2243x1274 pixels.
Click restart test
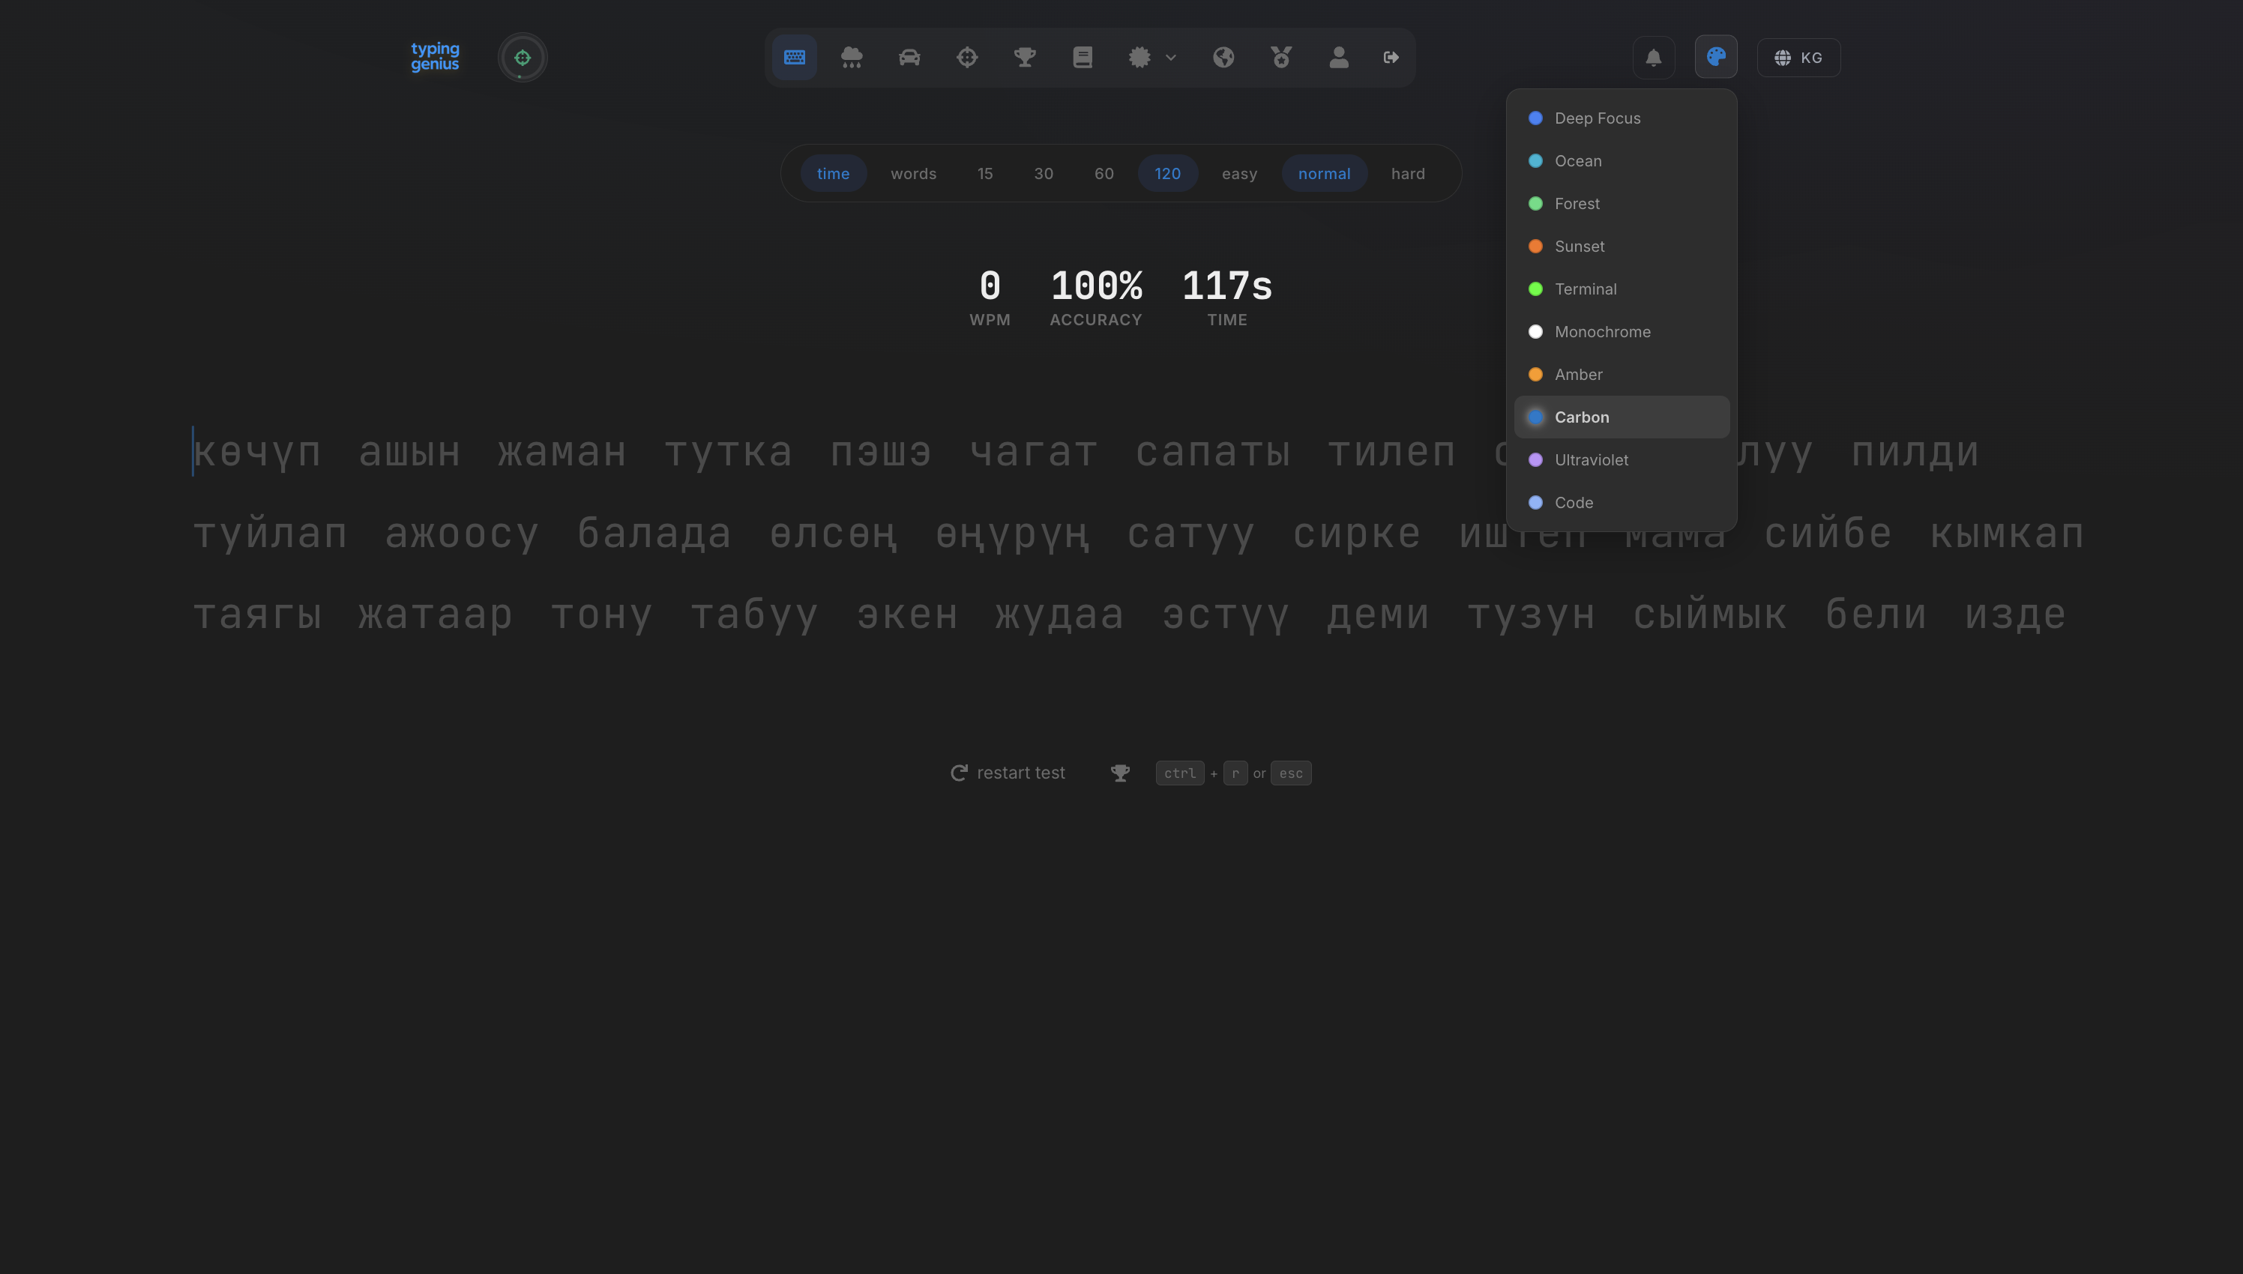click(1008, 772)
